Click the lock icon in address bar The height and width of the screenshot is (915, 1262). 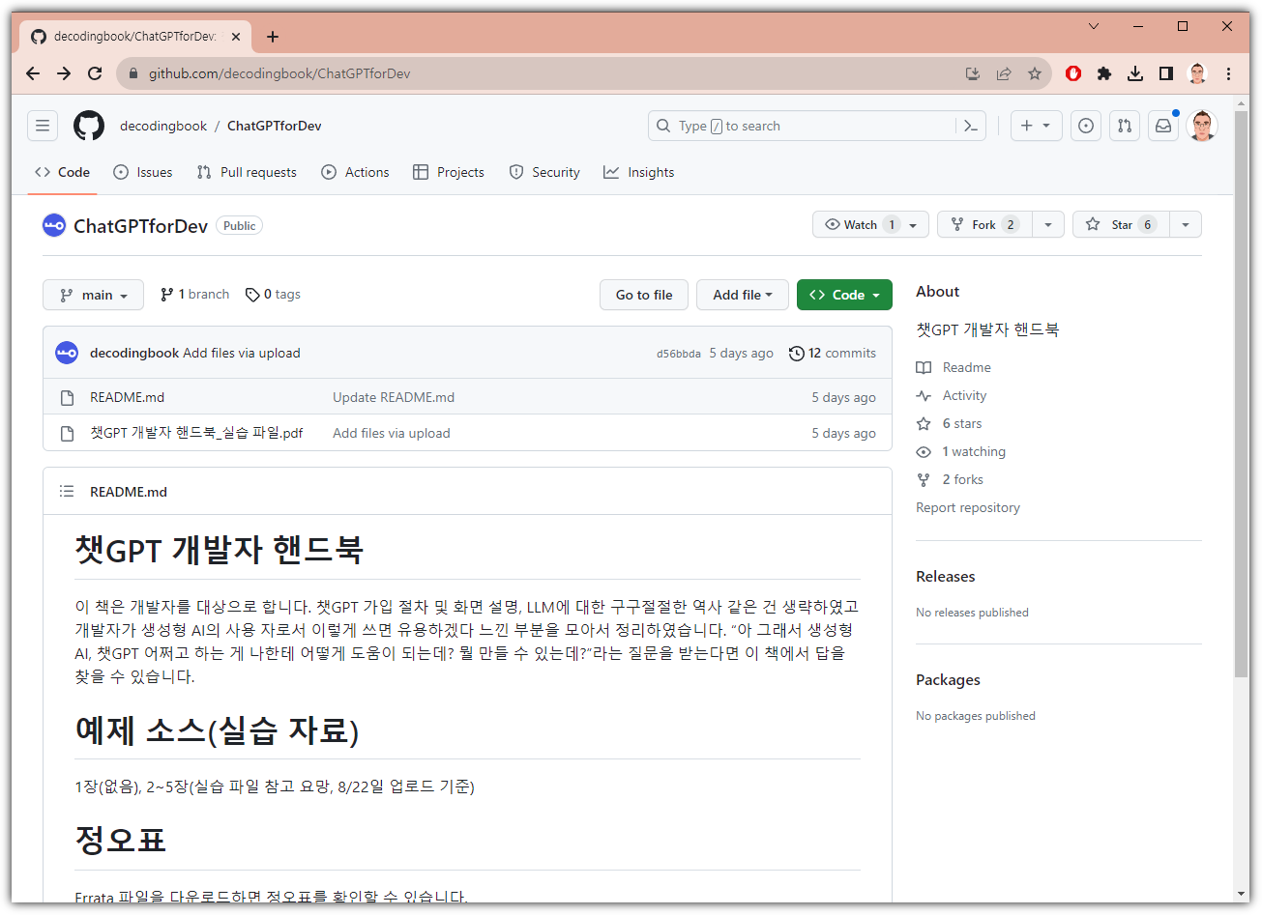pos(133,73)
